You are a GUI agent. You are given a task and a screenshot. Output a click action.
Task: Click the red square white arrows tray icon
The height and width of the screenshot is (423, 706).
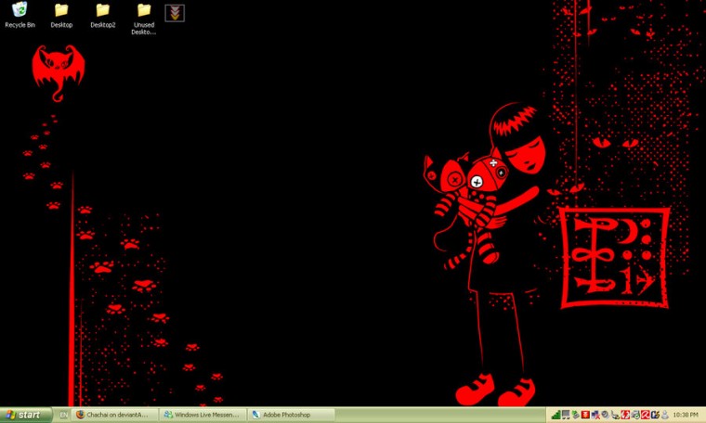point(625,415)
